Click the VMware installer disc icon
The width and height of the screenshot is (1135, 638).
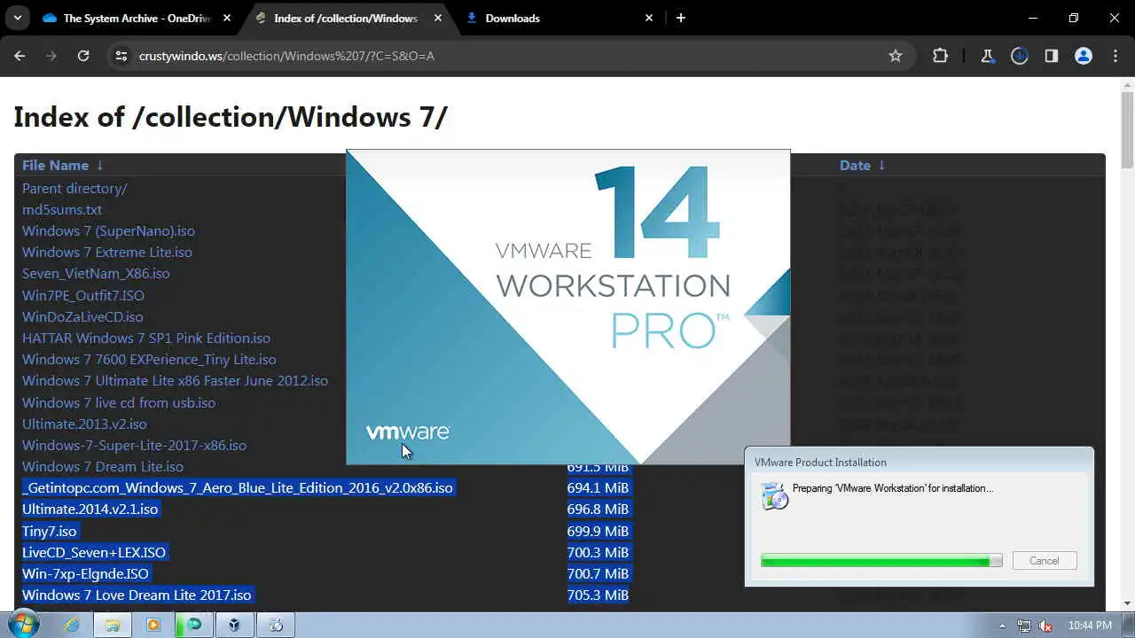pos(774,496)
